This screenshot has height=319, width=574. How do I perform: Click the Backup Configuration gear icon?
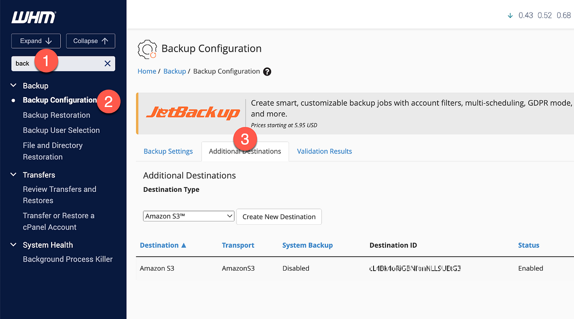(147, 49)
